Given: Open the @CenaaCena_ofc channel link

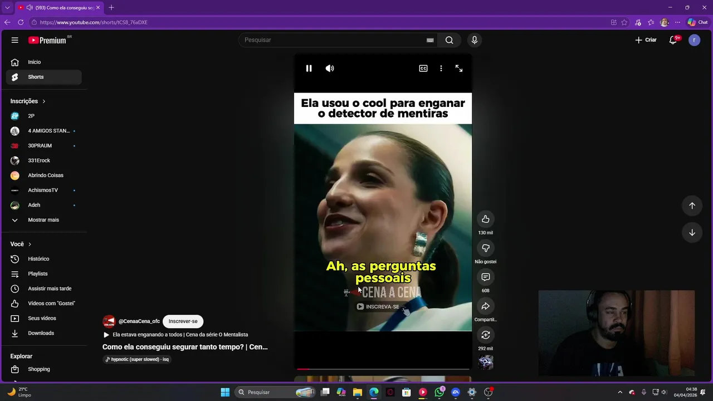Looking at the screenshot, I should coord(139,321).
